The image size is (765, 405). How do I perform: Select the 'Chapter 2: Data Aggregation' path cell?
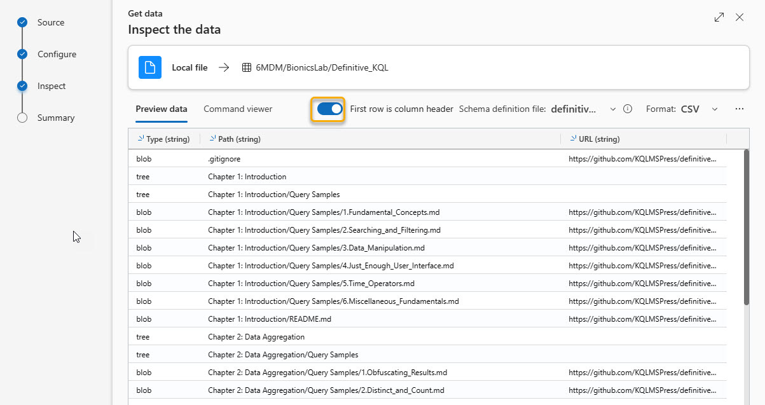click(x=380, y=336)
